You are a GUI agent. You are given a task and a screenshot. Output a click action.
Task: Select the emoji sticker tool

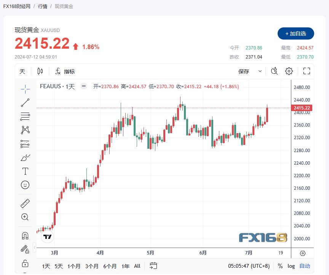(x=25, y=185)
